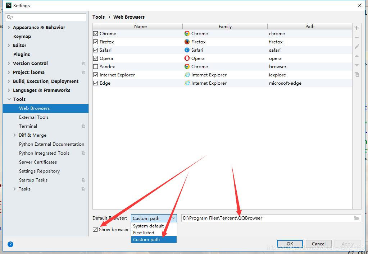
Task: Select Python External Documentation page
Action: pyautogui.click(x=51, y=144)
